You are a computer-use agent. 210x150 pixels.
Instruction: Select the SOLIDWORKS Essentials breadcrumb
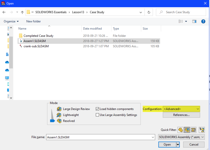(x=51, y=12)
